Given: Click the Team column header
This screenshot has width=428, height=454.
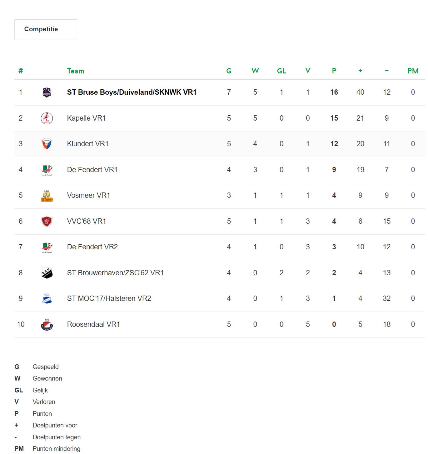Looking at the screenshot, I should [x=76, y=71].
